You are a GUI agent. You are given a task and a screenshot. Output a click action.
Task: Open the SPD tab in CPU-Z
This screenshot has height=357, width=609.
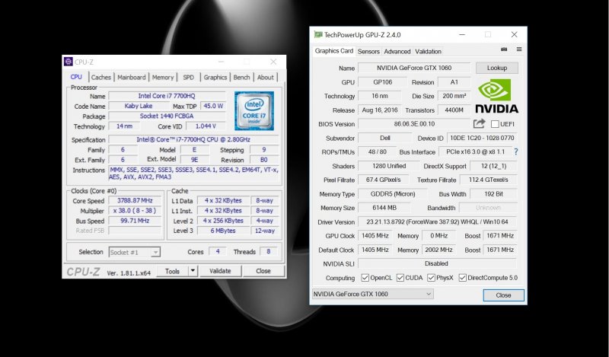(x=188, y=78)
